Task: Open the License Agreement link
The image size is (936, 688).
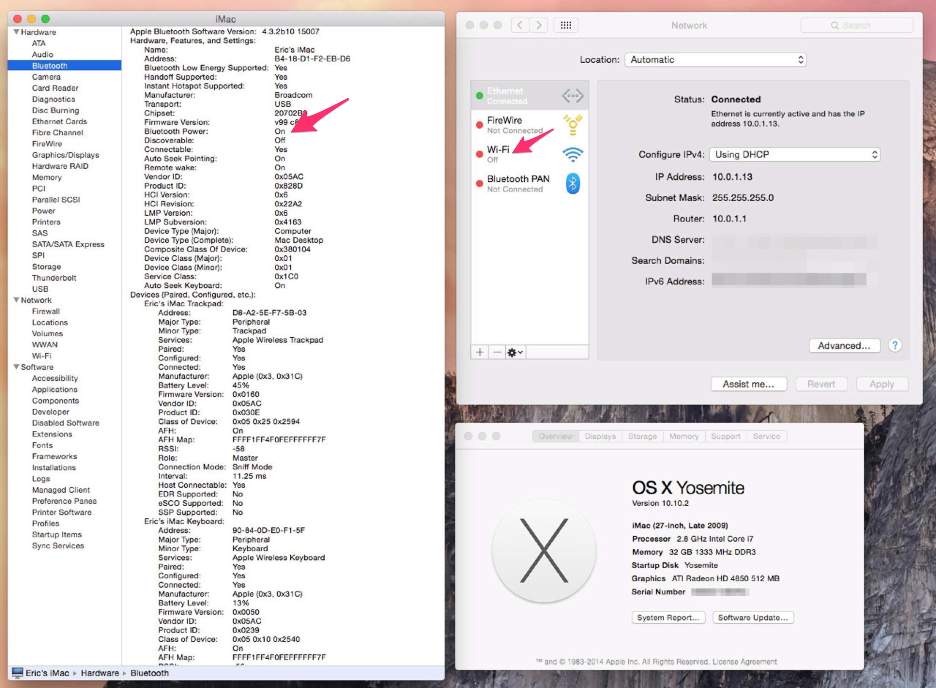Action: (x=744, y=661)
